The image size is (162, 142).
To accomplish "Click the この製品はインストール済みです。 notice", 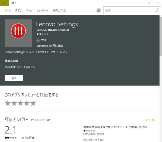I will (20, 67).
